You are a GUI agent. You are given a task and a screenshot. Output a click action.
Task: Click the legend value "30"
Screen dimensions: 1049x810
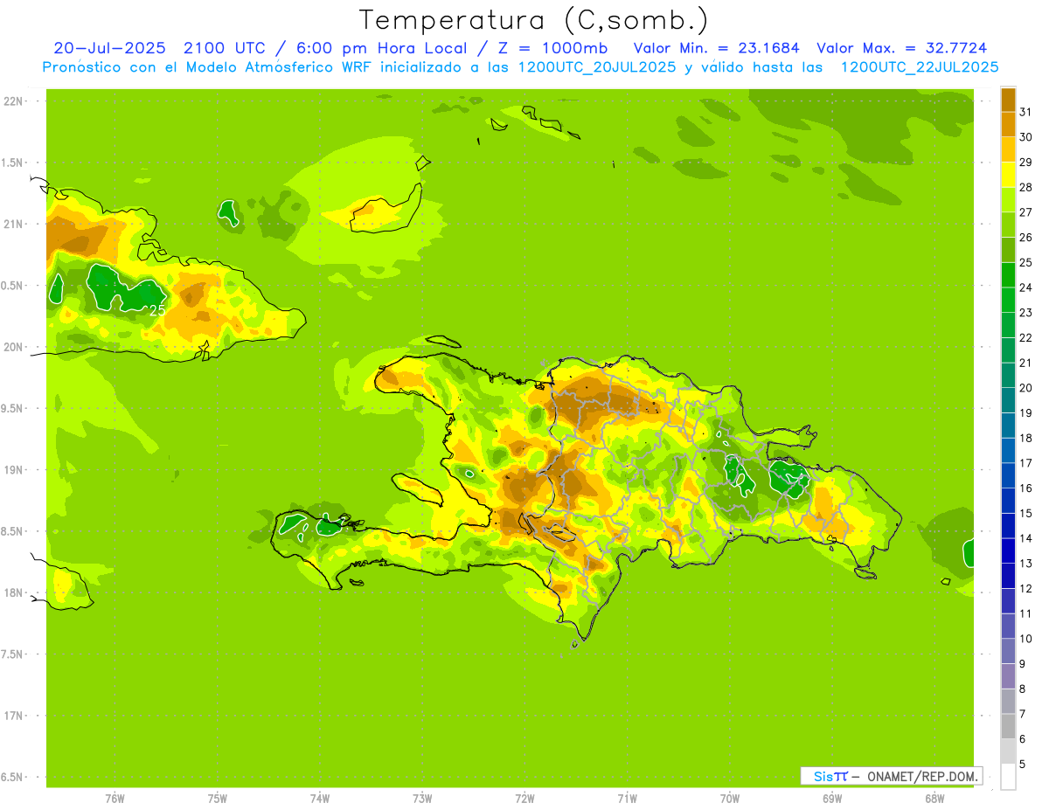(x=1025, y=136)
